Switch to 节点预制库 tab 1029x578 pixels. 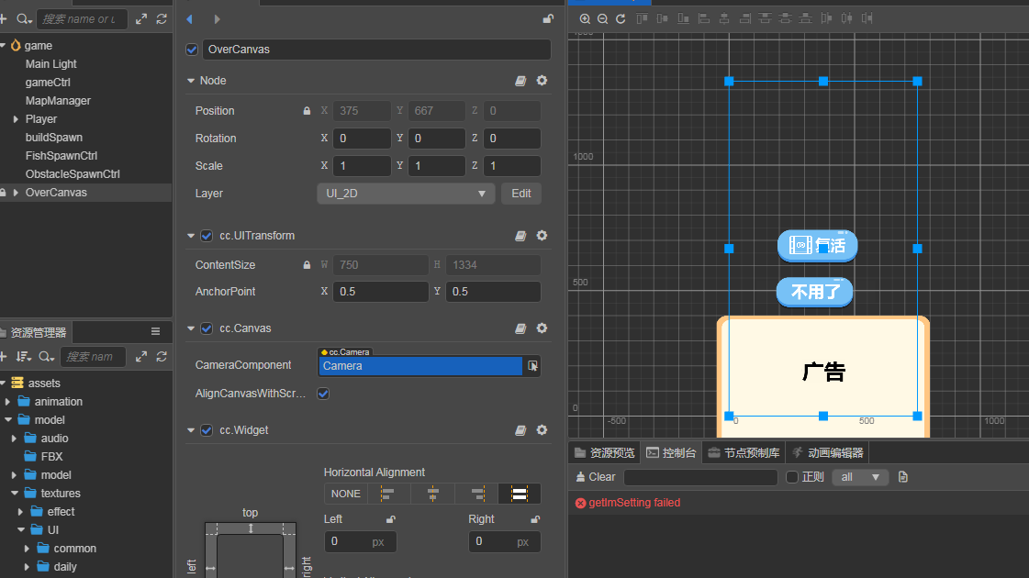coord(744,452)
